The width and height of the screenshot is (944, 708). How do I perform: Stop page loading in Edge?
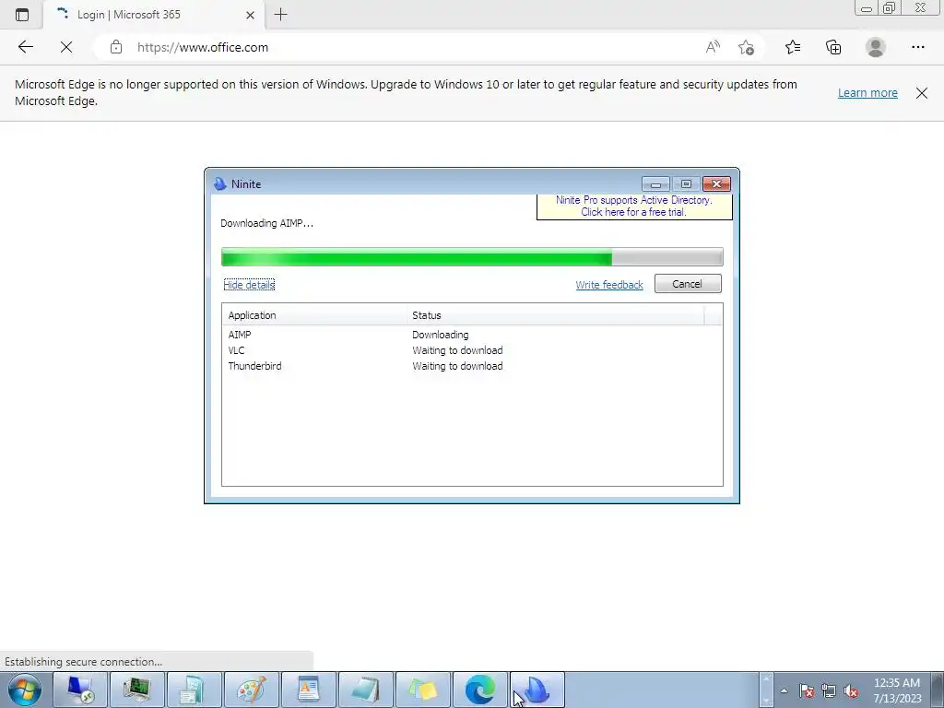pyautogui.click(x=66, y=47)
